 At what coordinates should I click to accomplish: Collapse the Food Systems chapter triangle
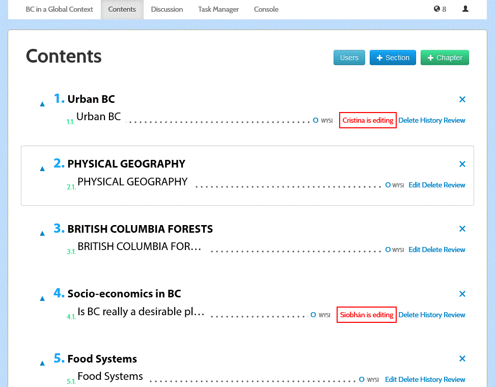pos(42,363)
